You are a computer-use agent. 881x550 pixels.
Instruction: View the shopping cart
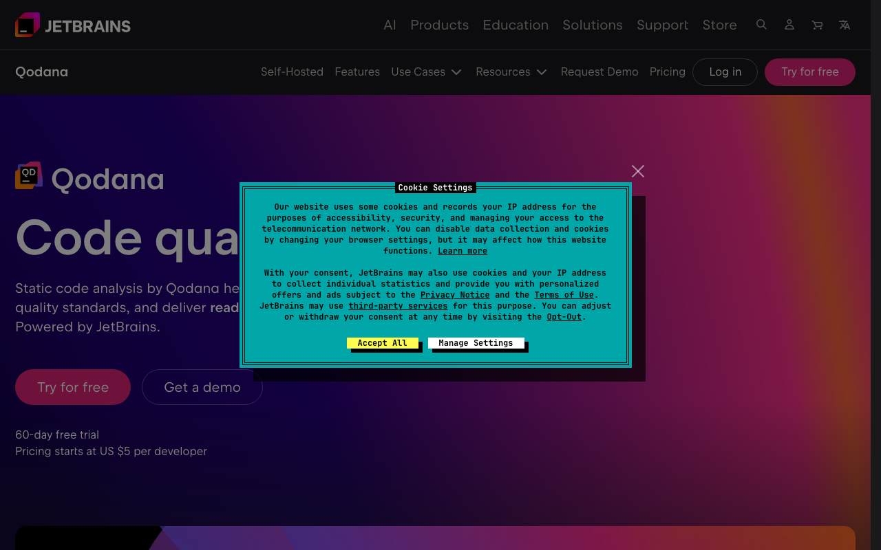816,25
